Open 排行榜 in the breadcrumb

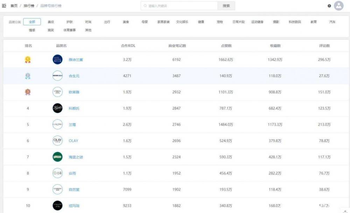(x=29, y=6)
